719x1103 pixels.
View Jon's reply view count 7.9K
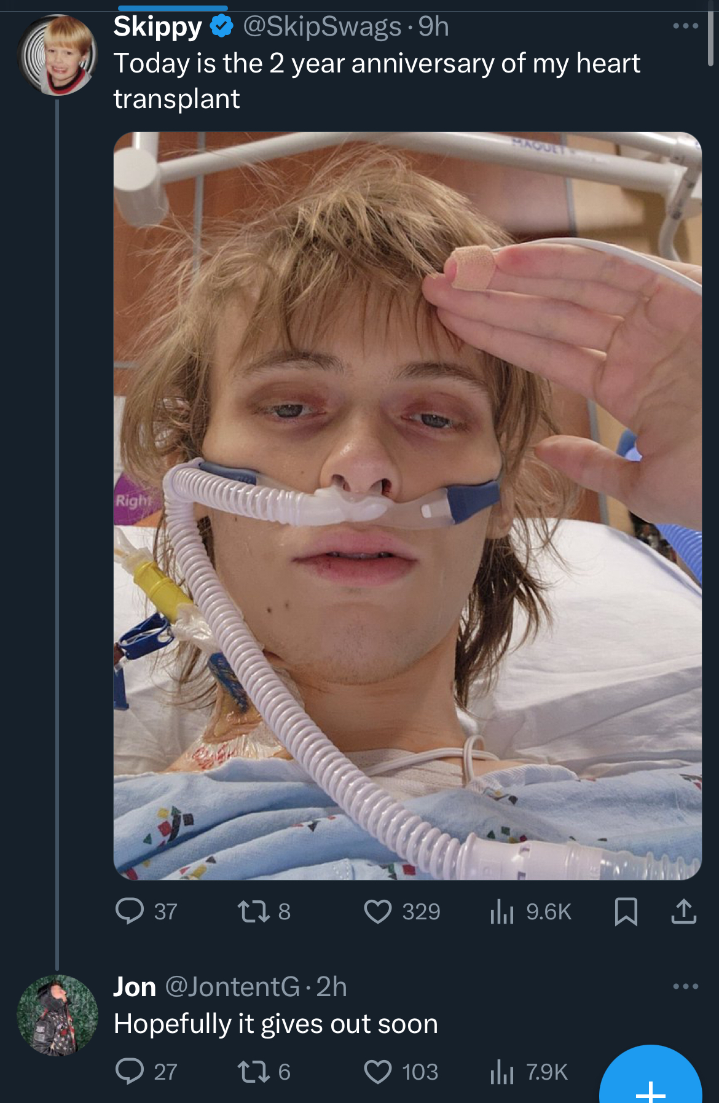(528, 1072)
